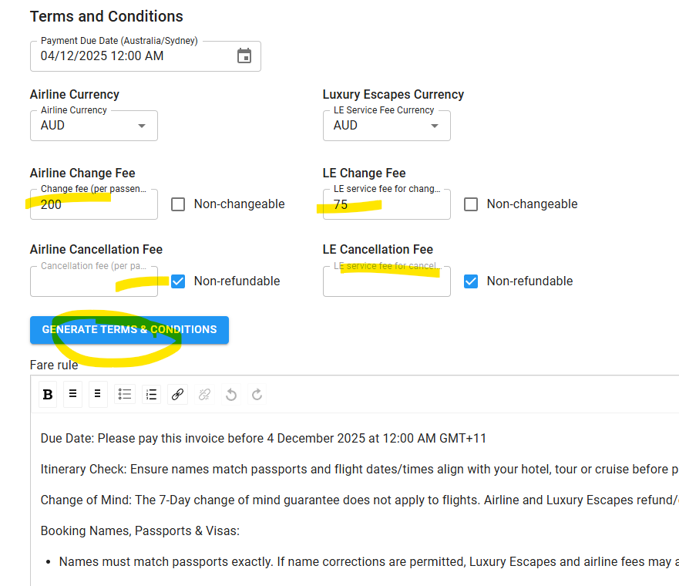Viewport: 679px width, 586px height.
Task: Redo the last edit in Fare rule
Action: tap(257, 395)
